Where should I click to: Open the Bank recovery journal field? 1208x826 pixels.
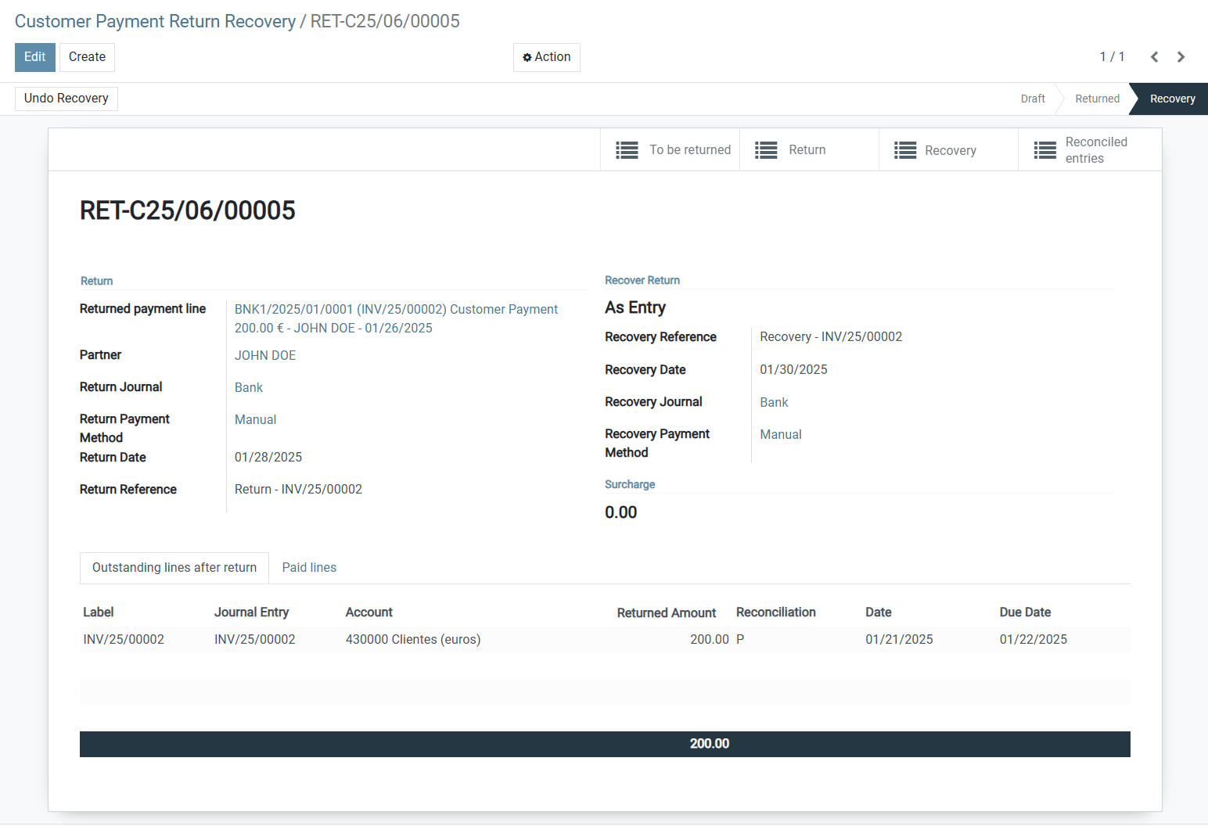[x=773, y=402]
